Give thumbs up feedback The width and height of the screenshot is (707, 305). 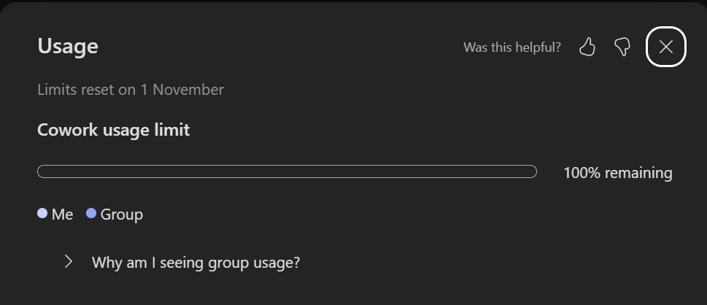[587, 47]
